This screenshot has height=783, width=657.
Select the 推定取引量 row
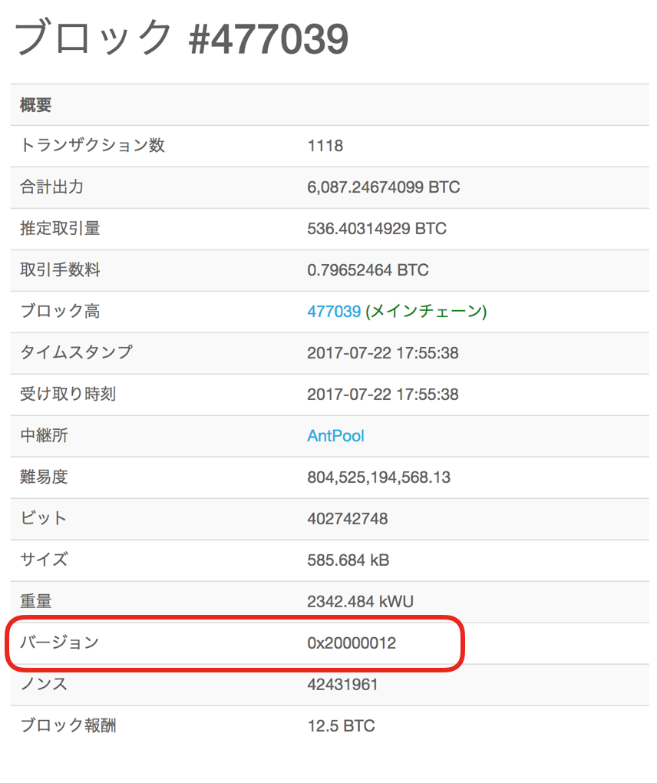[53, 229]
